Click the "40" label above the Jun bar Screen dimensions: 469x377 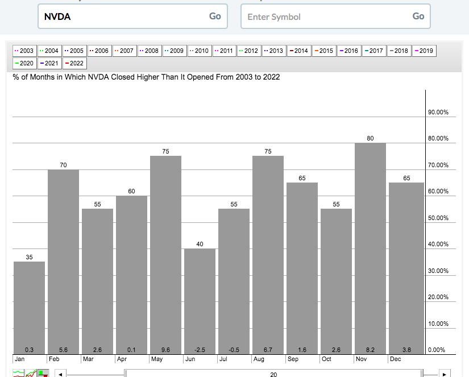tap(200, 244)
